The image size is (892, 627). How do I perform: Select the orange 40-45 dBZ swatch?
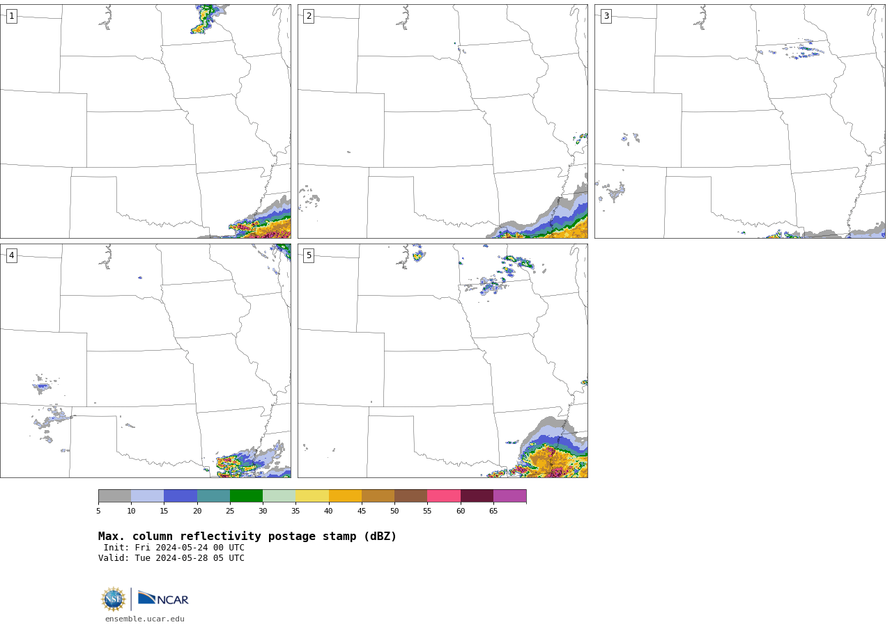[345, 496]
